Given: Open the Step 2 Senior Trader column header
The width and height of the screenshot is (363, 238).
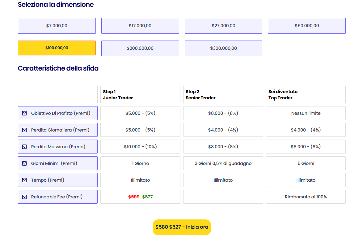Looking at the screenshot, I should coord(223,95).
